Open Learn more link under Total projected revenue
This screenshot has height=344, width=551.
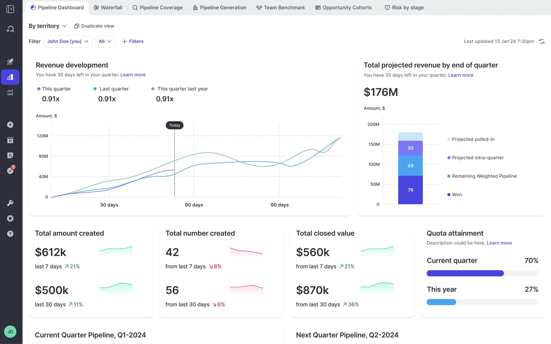click(x=461, y=75)
